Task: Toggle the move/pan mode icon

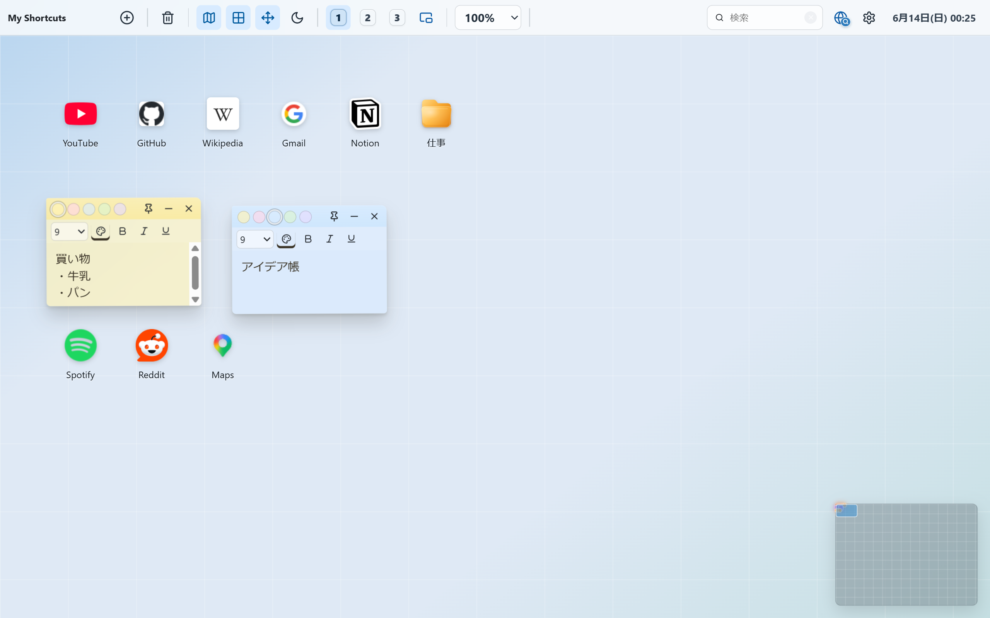Action: (x=268, y=18)
